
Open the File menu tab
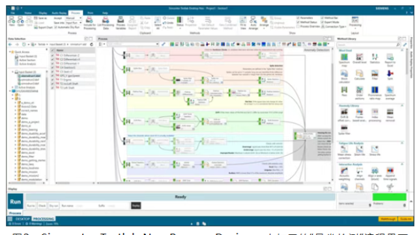13,13
